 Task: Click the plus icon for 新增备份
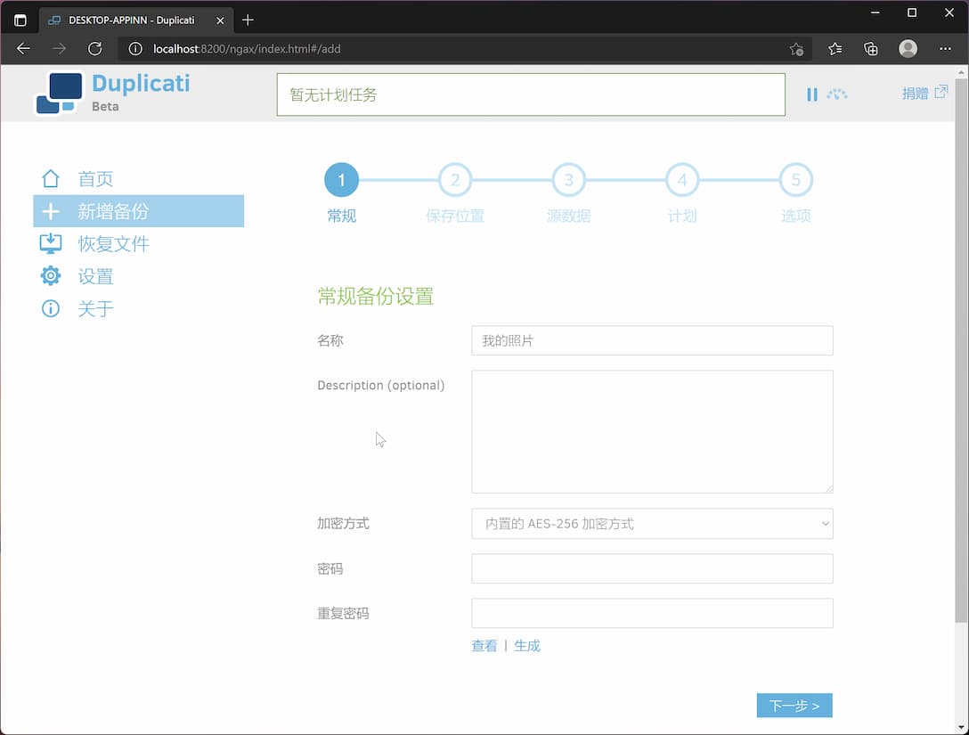tap(51, 211)
